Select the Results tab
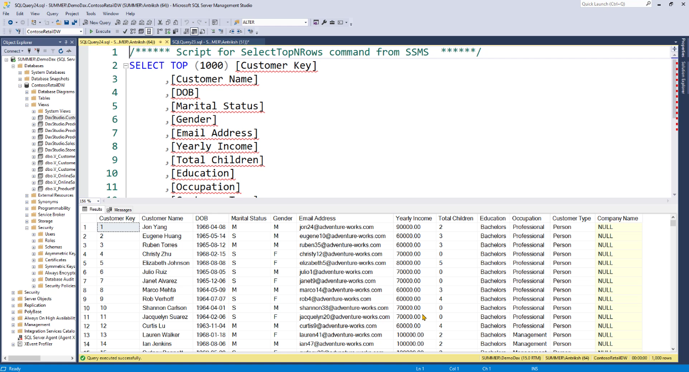The image size is (689, 372). coord(92,209)
